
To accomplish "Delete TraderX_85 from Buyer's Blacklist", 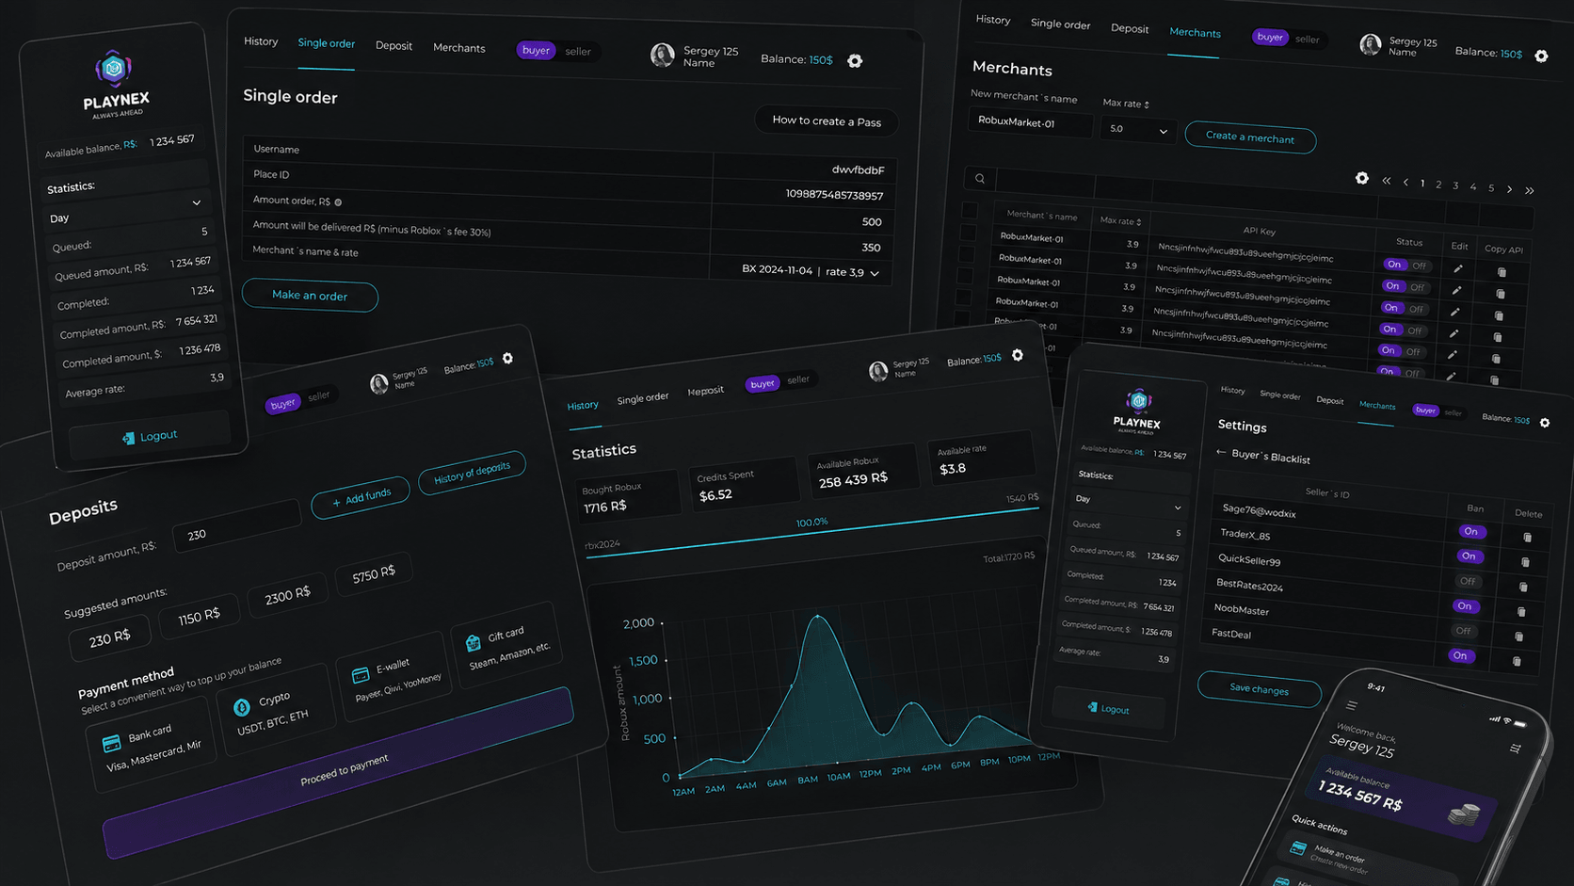I will click(1527, 538).
